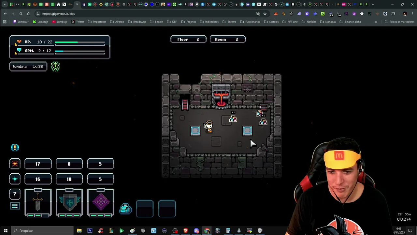Click the defense value 10
The width and height of the screenshot is (417, 235).
click(69, 179)
